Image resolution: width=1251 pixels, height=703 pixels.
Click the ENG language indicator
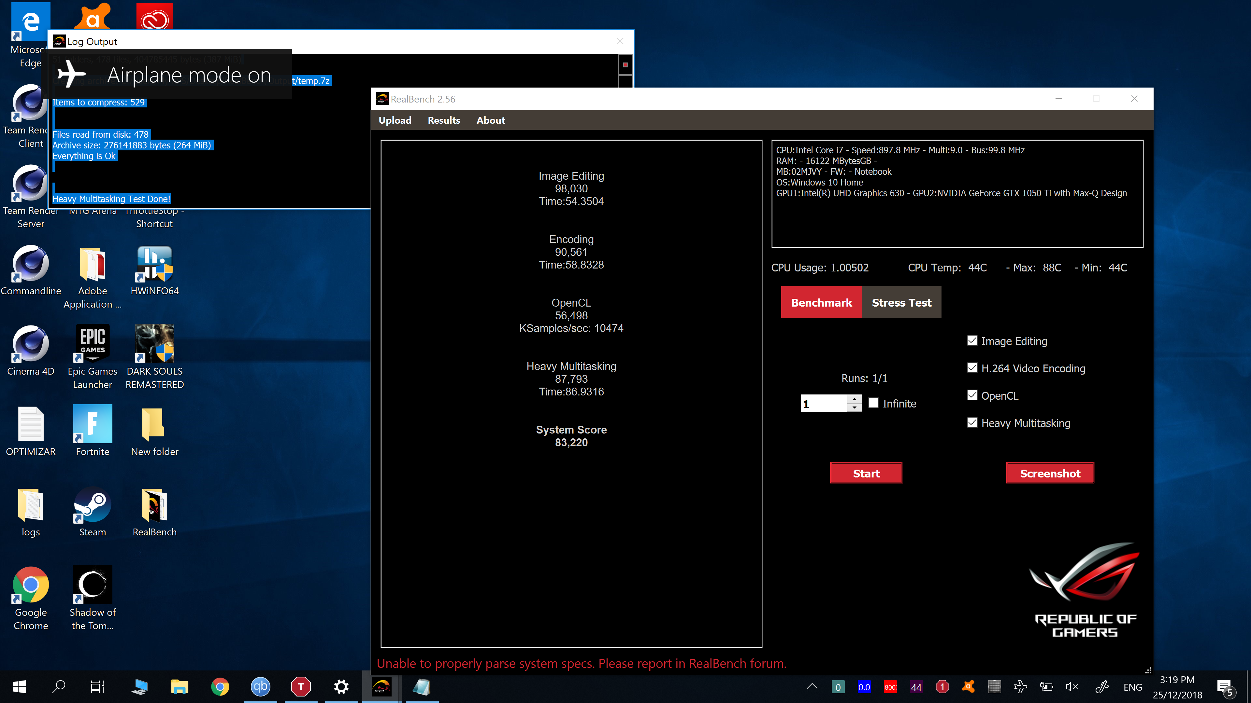tap(1132, 687)
